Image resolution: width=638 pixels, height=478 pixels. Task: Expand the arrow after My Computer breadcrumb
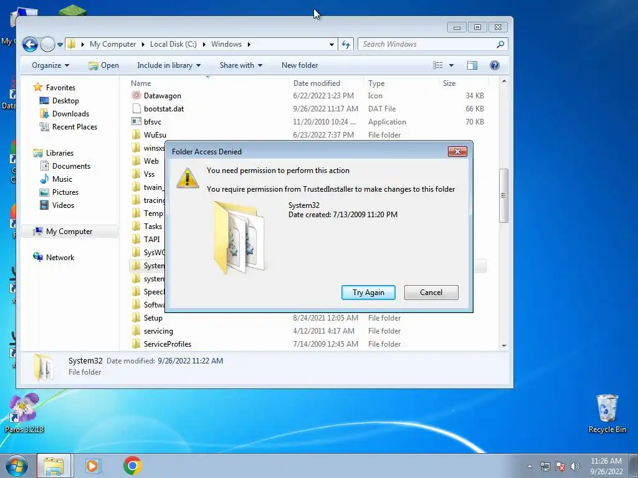143,44
